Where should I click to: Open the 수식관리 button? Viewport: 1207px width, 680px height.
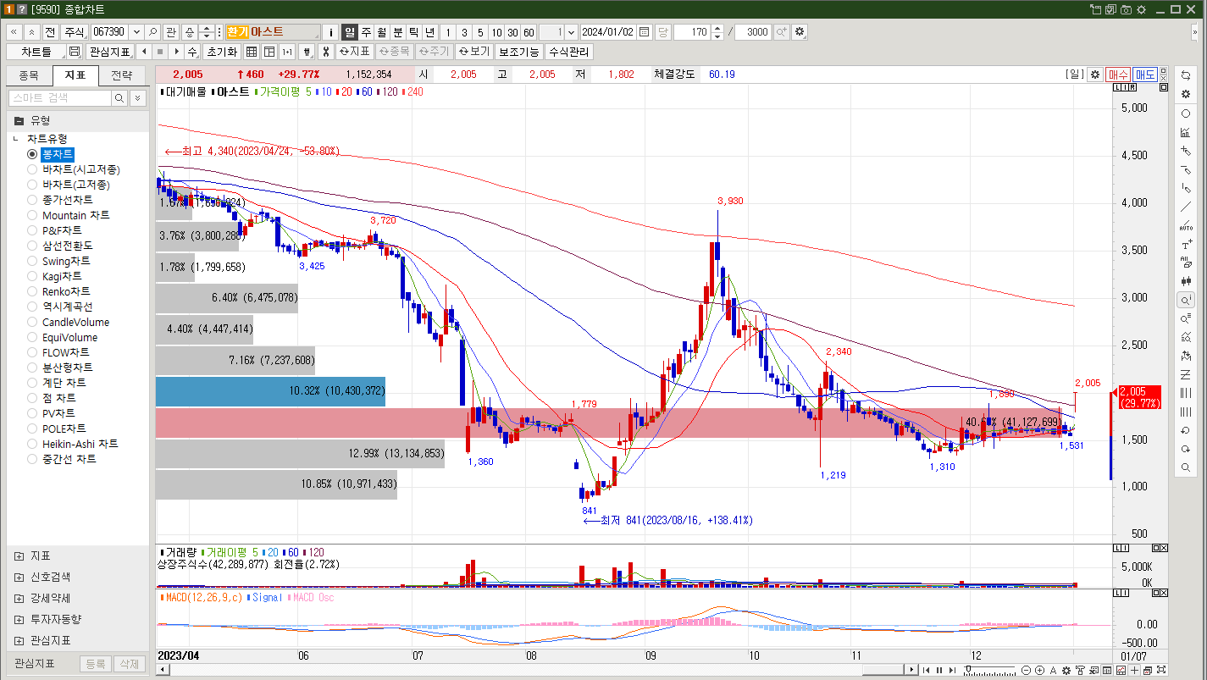click(568, 52)
